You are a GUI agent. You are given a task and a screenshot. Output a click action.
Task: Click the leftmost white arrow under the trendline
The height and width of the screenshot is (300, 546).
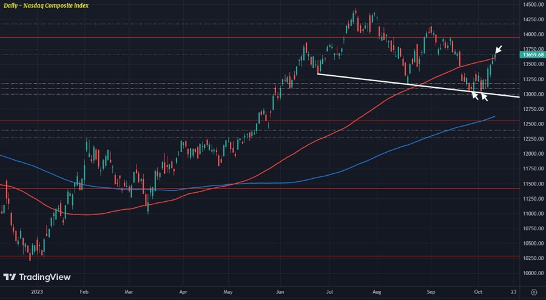(475, 94)
